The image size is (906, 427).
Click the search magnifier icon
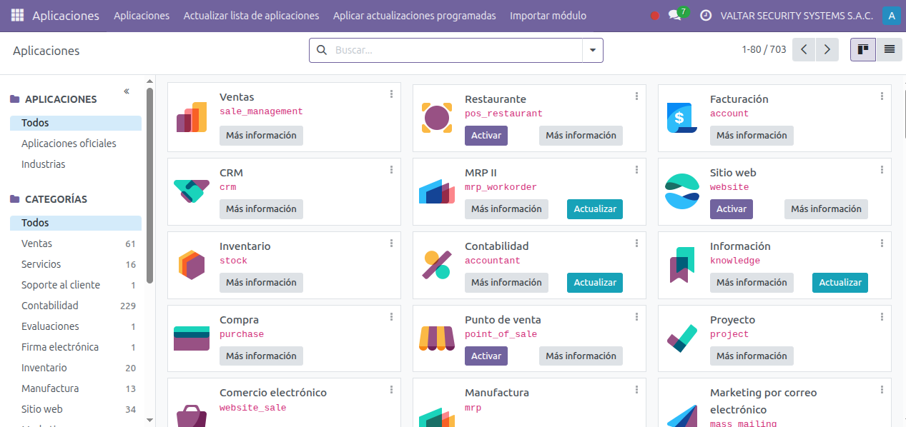point(321,50)
